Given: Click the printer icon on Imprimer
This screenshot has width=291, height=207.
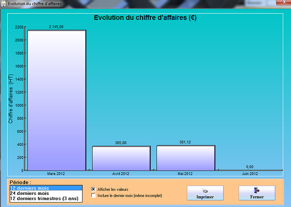Looking at the screenshot, I should point(205,190).
